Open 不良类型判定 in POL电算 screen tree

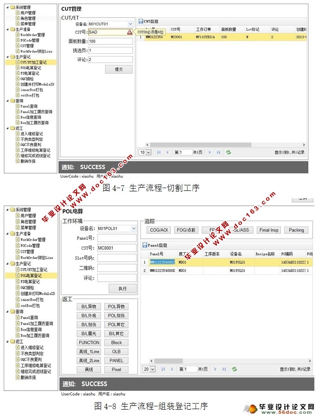pyautogui.click(x=32, y=354)
